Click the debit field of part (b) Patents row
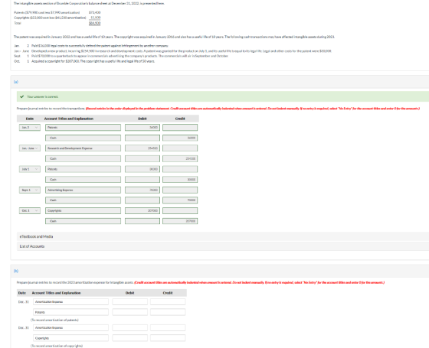 click(129, 312)
